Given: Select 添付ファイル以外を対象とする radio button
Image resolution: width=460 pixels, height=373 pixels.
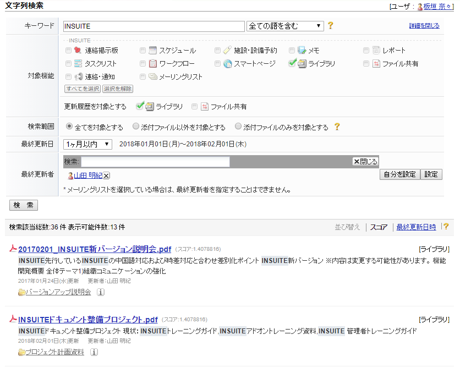Looking at the screenshot, I should coord(135,127).
